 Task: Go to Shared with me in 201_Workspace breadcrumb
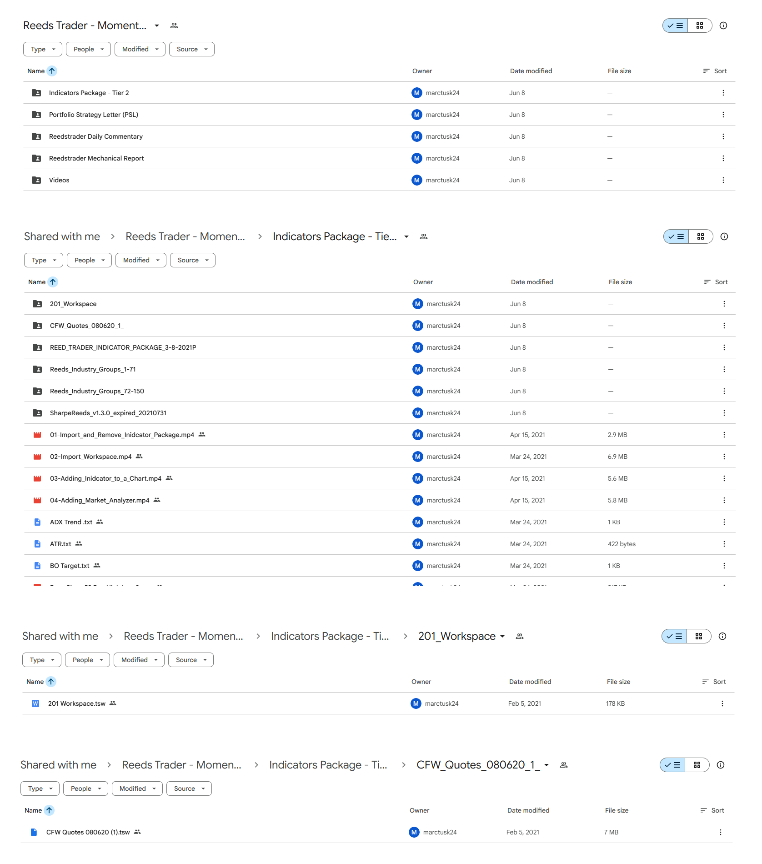pos(60,636)
